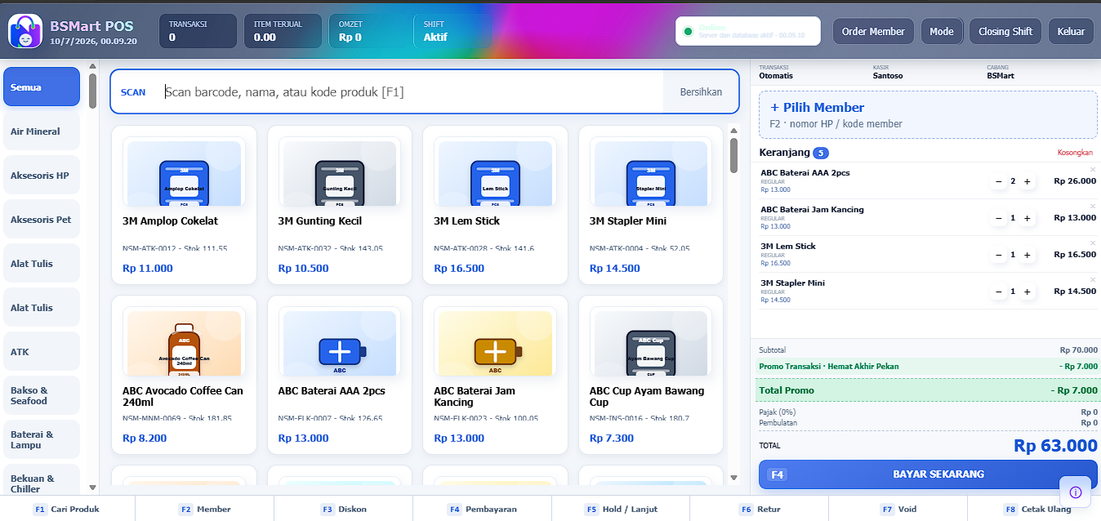
Task: Click the 3M Gunting Kecil product image
Action: point(340,172)
